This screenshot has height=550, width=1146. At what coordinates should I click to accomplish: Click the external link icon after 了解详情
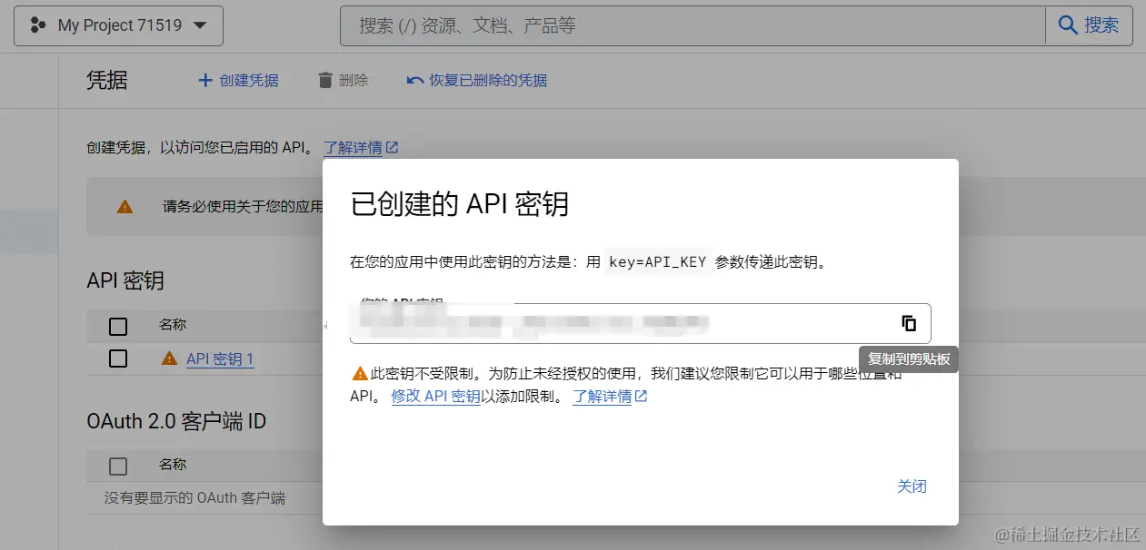pos(394,146)
